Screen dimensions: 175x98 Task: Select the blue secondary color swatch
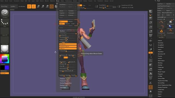pos(7,68)
